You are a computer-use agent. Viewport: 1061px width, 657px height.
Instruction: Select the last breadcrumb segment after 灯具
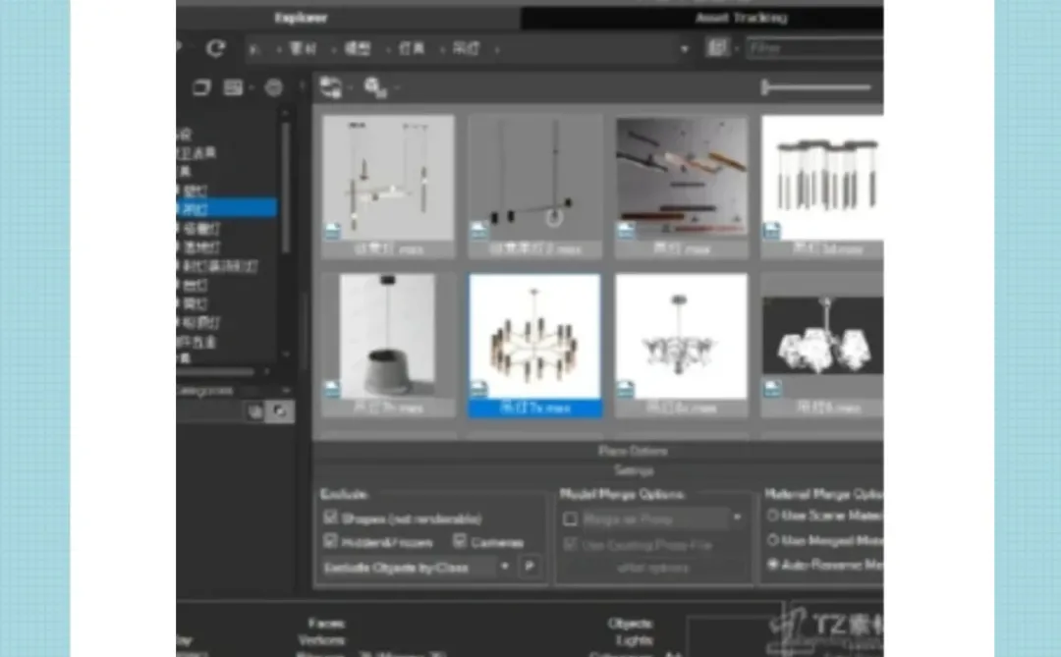click(467, 49)
